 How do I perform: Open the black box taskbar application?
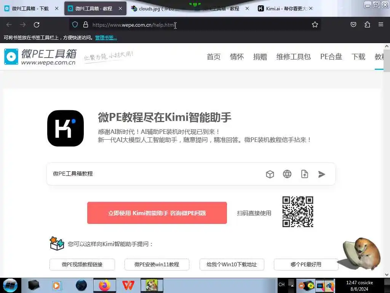coord(34,285)
